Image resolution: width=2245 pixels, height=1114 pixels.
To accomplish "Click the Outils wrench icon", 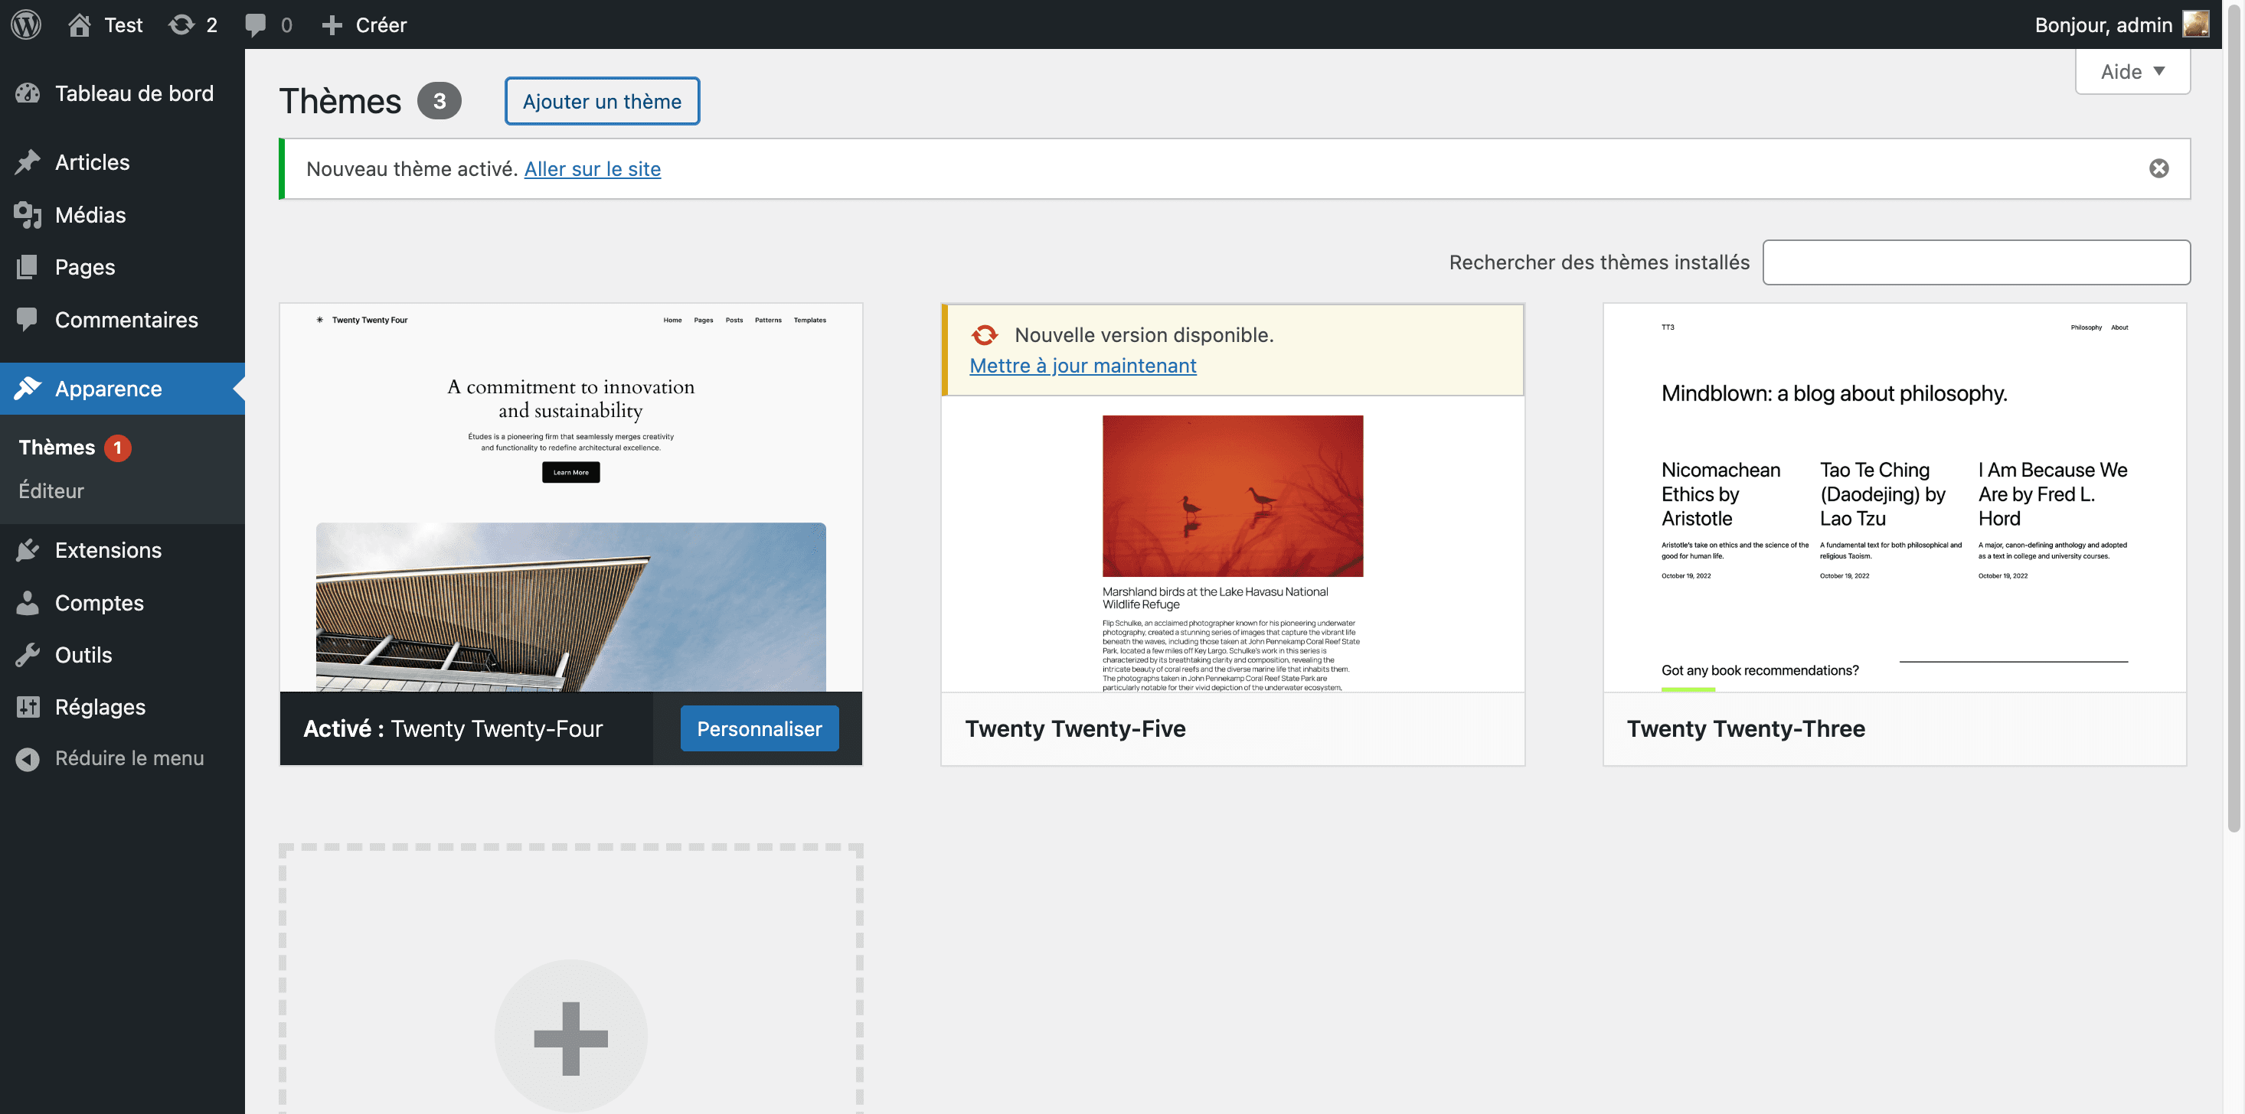I will point(28,654).
